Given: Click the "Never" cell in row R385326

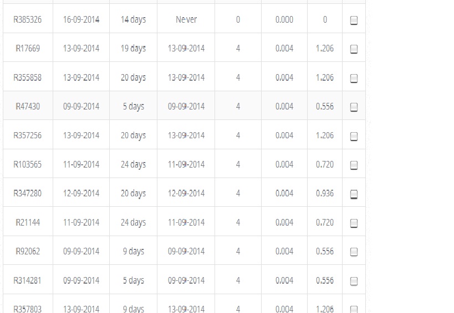Looking at the screenshot, I should point(186,19).
